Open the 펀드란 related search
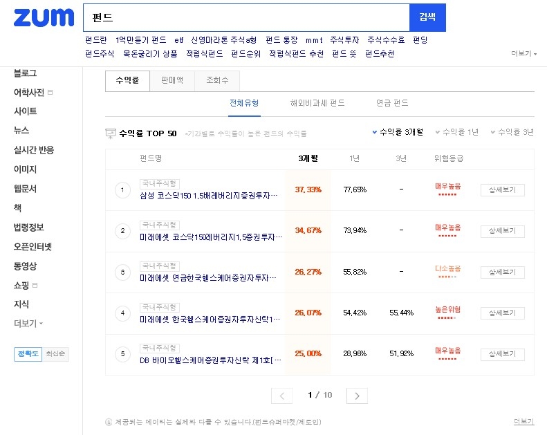Image resolution: width=547 pixels, height=435 pixels. point(96,40)
